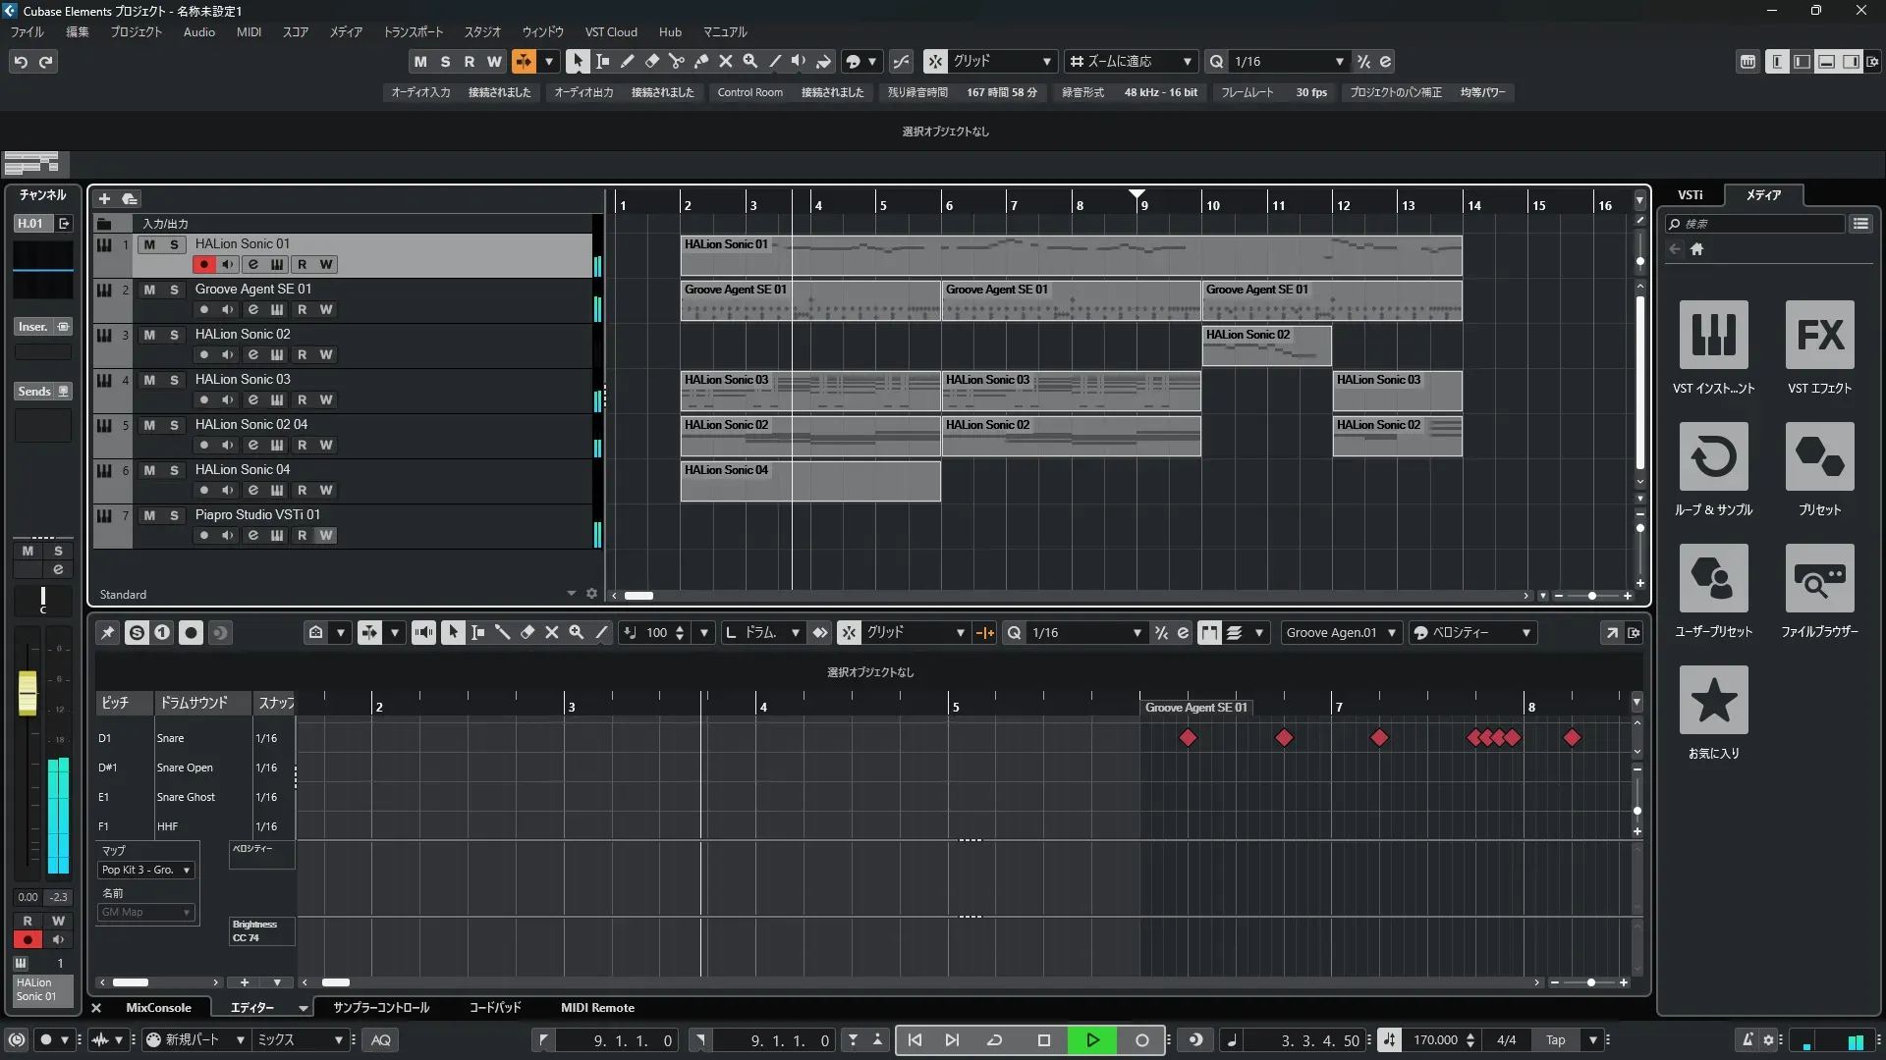Open the VST Instruments media tile

1713,335
